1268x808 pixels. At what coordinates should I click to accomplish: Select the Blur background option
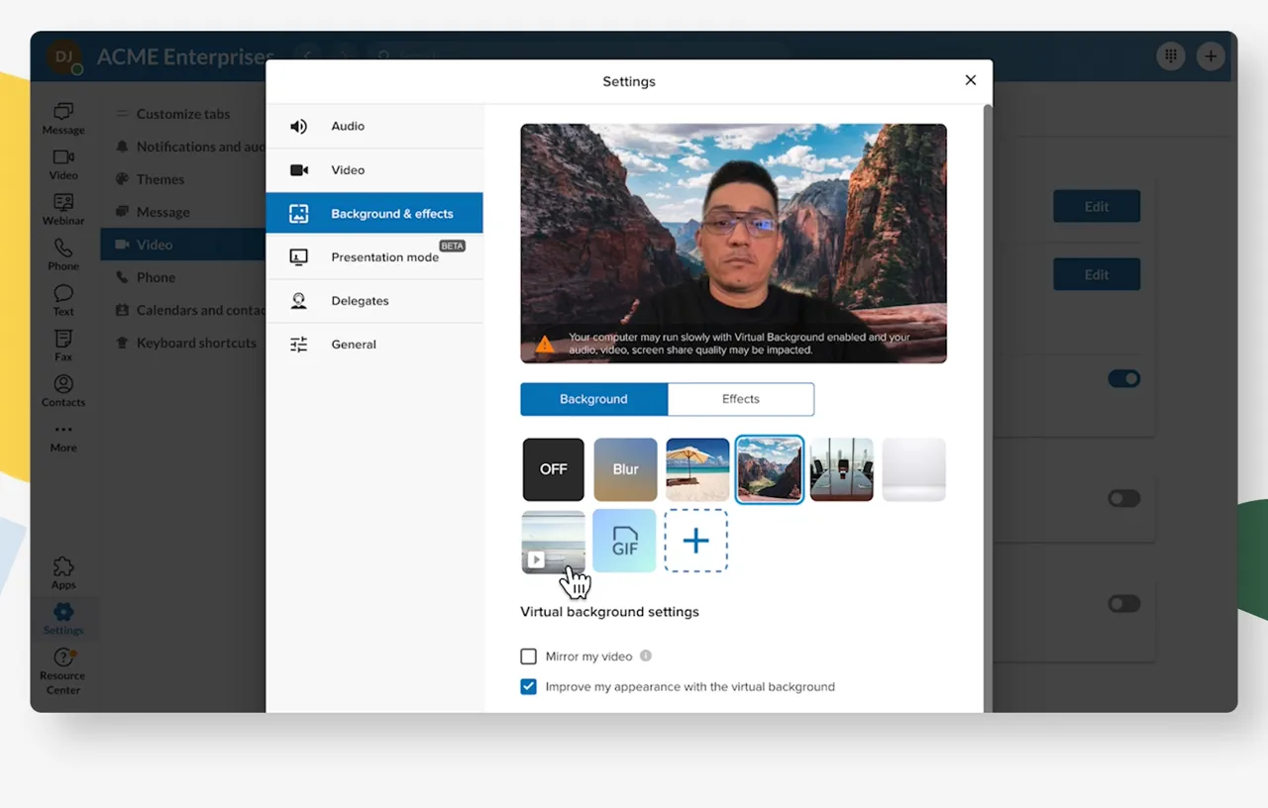[625, 469]
